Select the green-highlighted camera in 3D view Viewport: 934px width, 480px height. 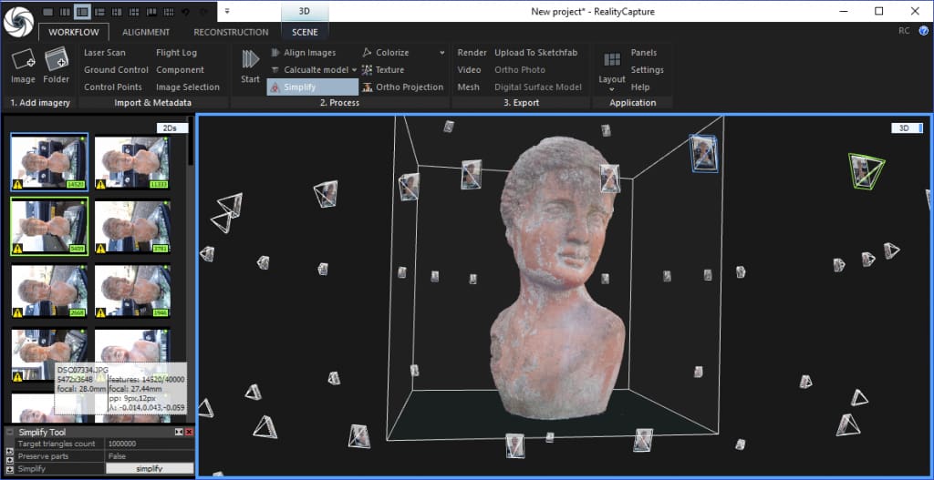coord(867,171)
